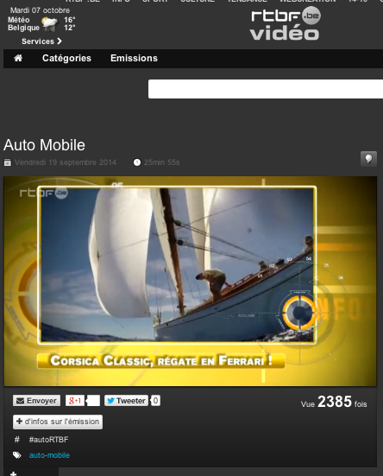Send the video with Envoyer button
The height and width of the screenshot is (476, 383).
tap(37, 401)
